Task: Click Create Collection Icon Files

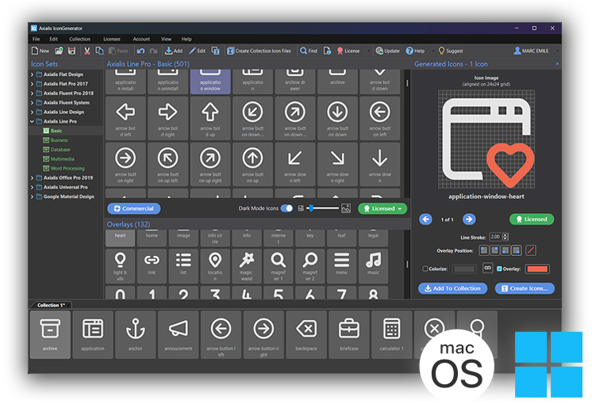Action: tap(259, 51)
